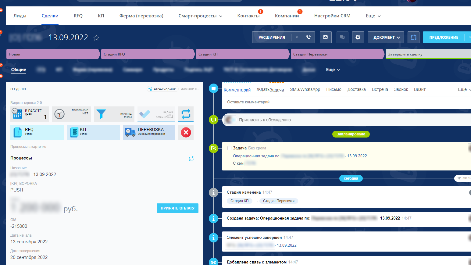Click the chat bubbles icon button
Screen dimensions: 471x265
[x=342, y=37]
